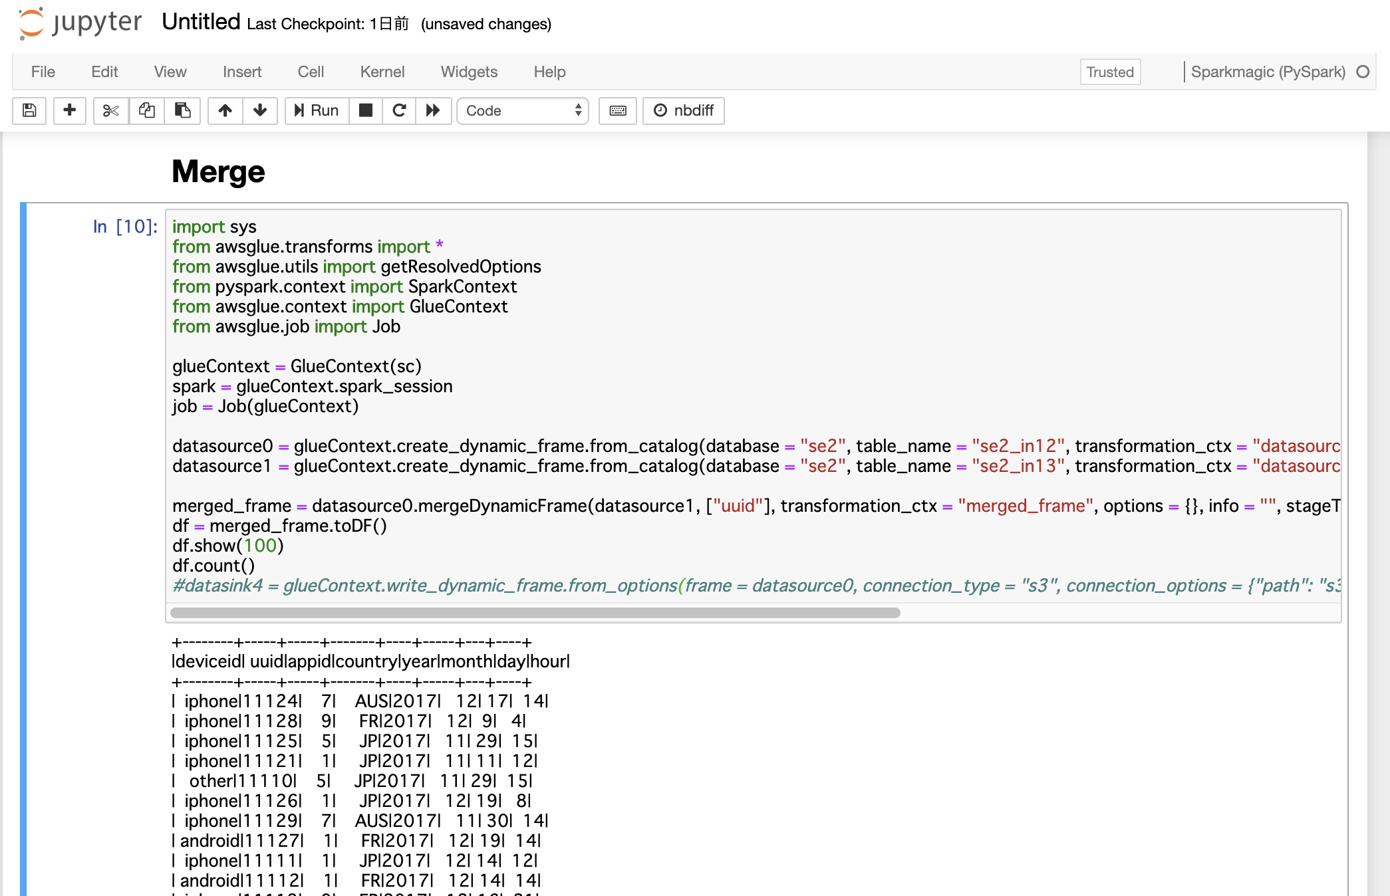Click the horizontal scrollbar of the code cell
Viewport: 1390px width, 896px height.
point(535,613)
